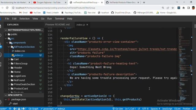The image size is (196, 110).
Task: Open the Edit menu
Action: click(14, 19)
